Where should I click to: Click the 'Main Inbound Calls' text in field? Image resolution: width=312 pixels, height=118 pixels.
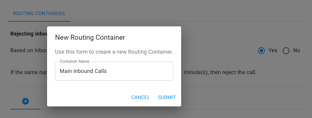coord(83,71)
